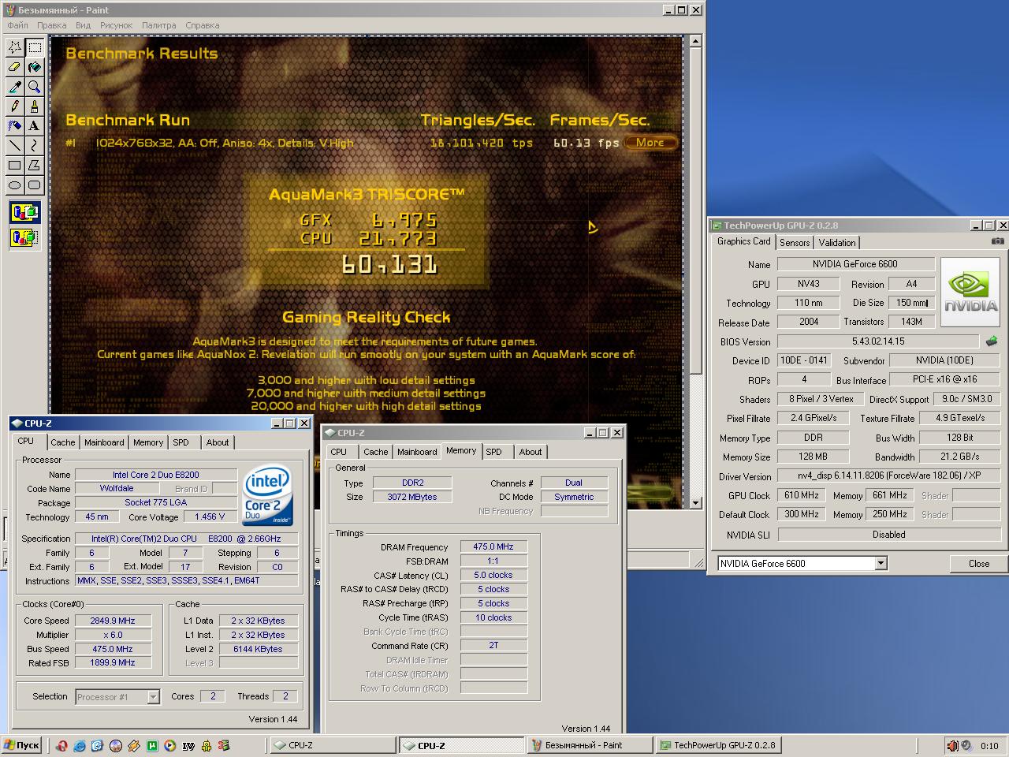Launch Internet Explorer from quick launch
Image resolution: width=1009 pixels, height=757 pixels.
point(80,745)
